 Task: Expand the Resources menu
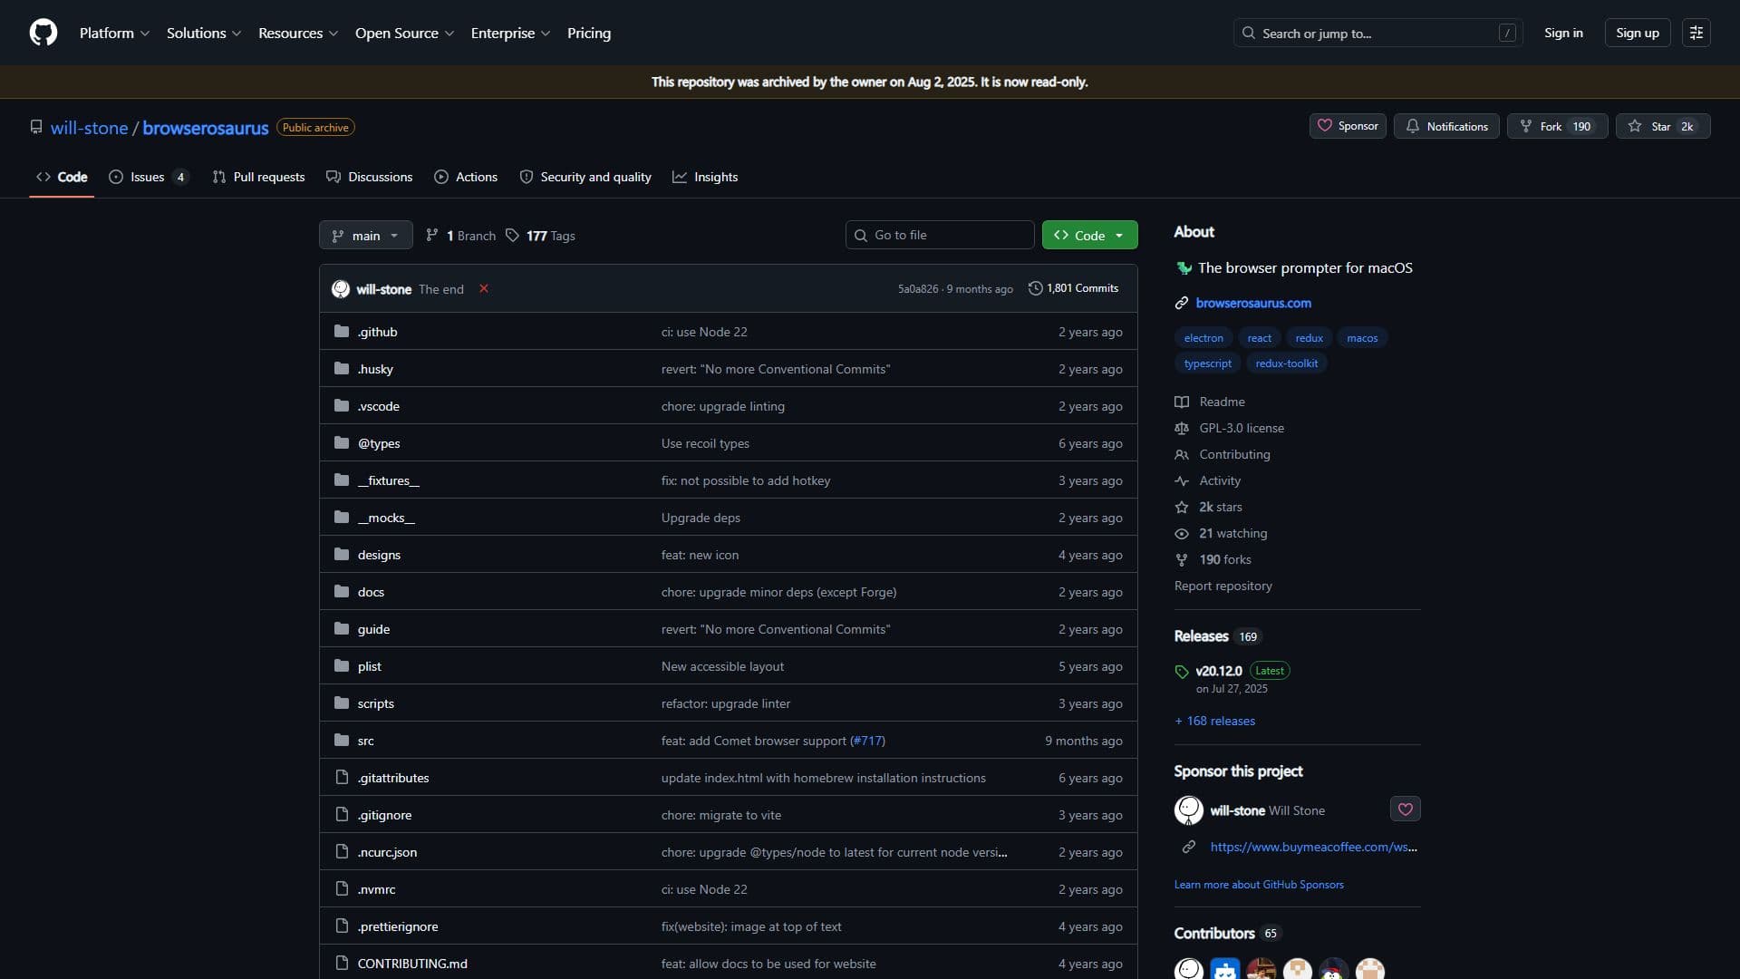click(298, 33)
